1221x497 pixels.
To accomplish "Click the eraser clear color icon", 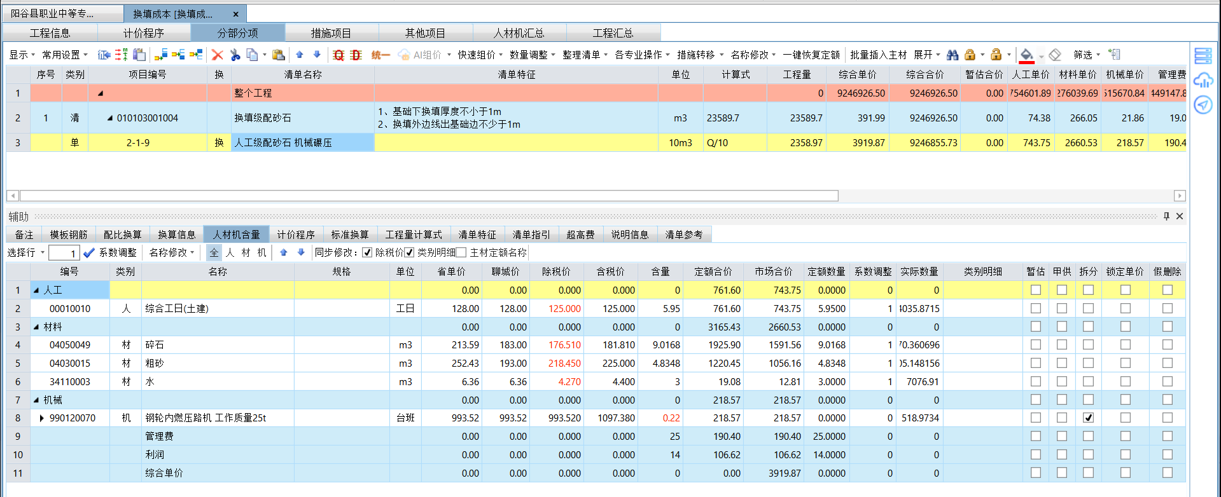I will click(1055, 55).
